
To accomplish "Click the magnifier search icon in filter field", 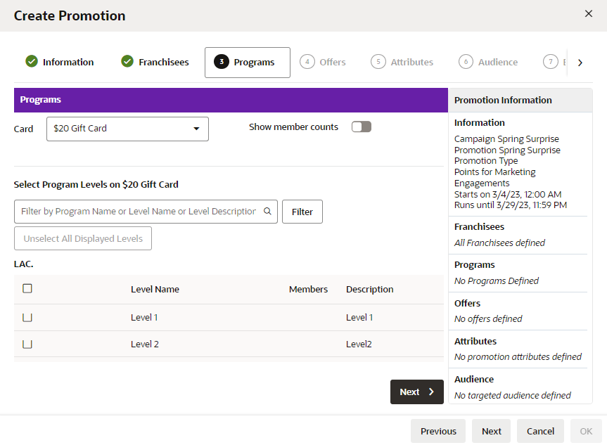I will pos(267,212).
